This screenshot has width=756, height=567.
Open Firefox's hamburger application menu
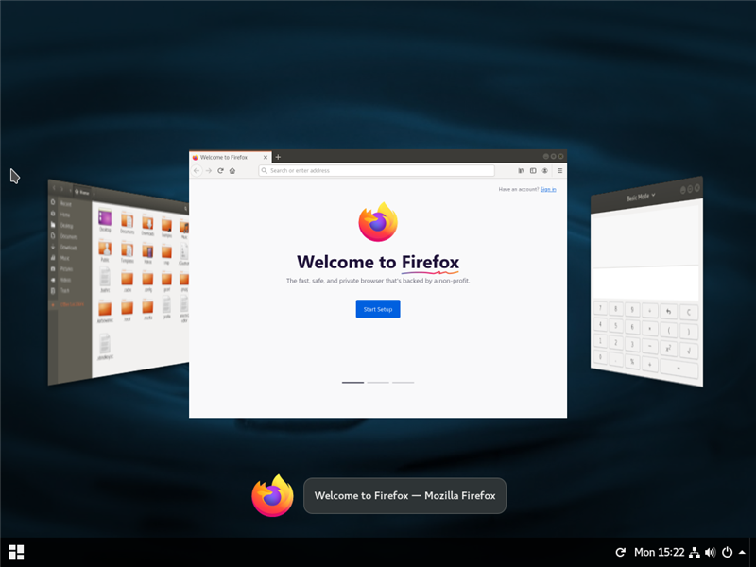[x=559, y=171]
